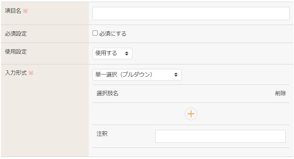Enable the 必須にする checkbox
The width and height of the screenshot is (294, 159).
(95, 34)
